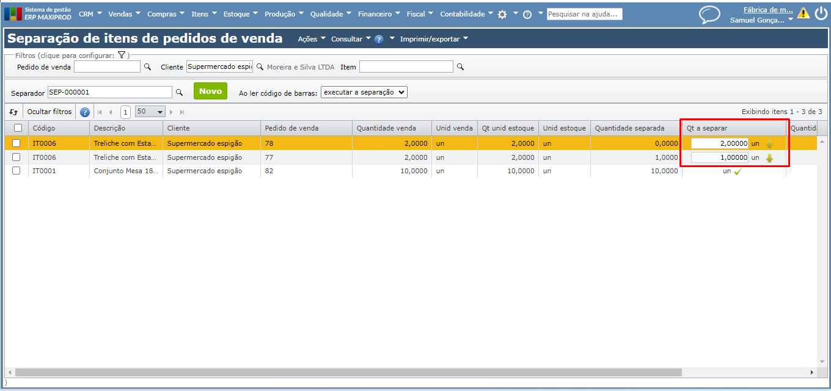The image size is (831, 391).
Task: Expand the Ações dropdown
Action: click(312, 39)
